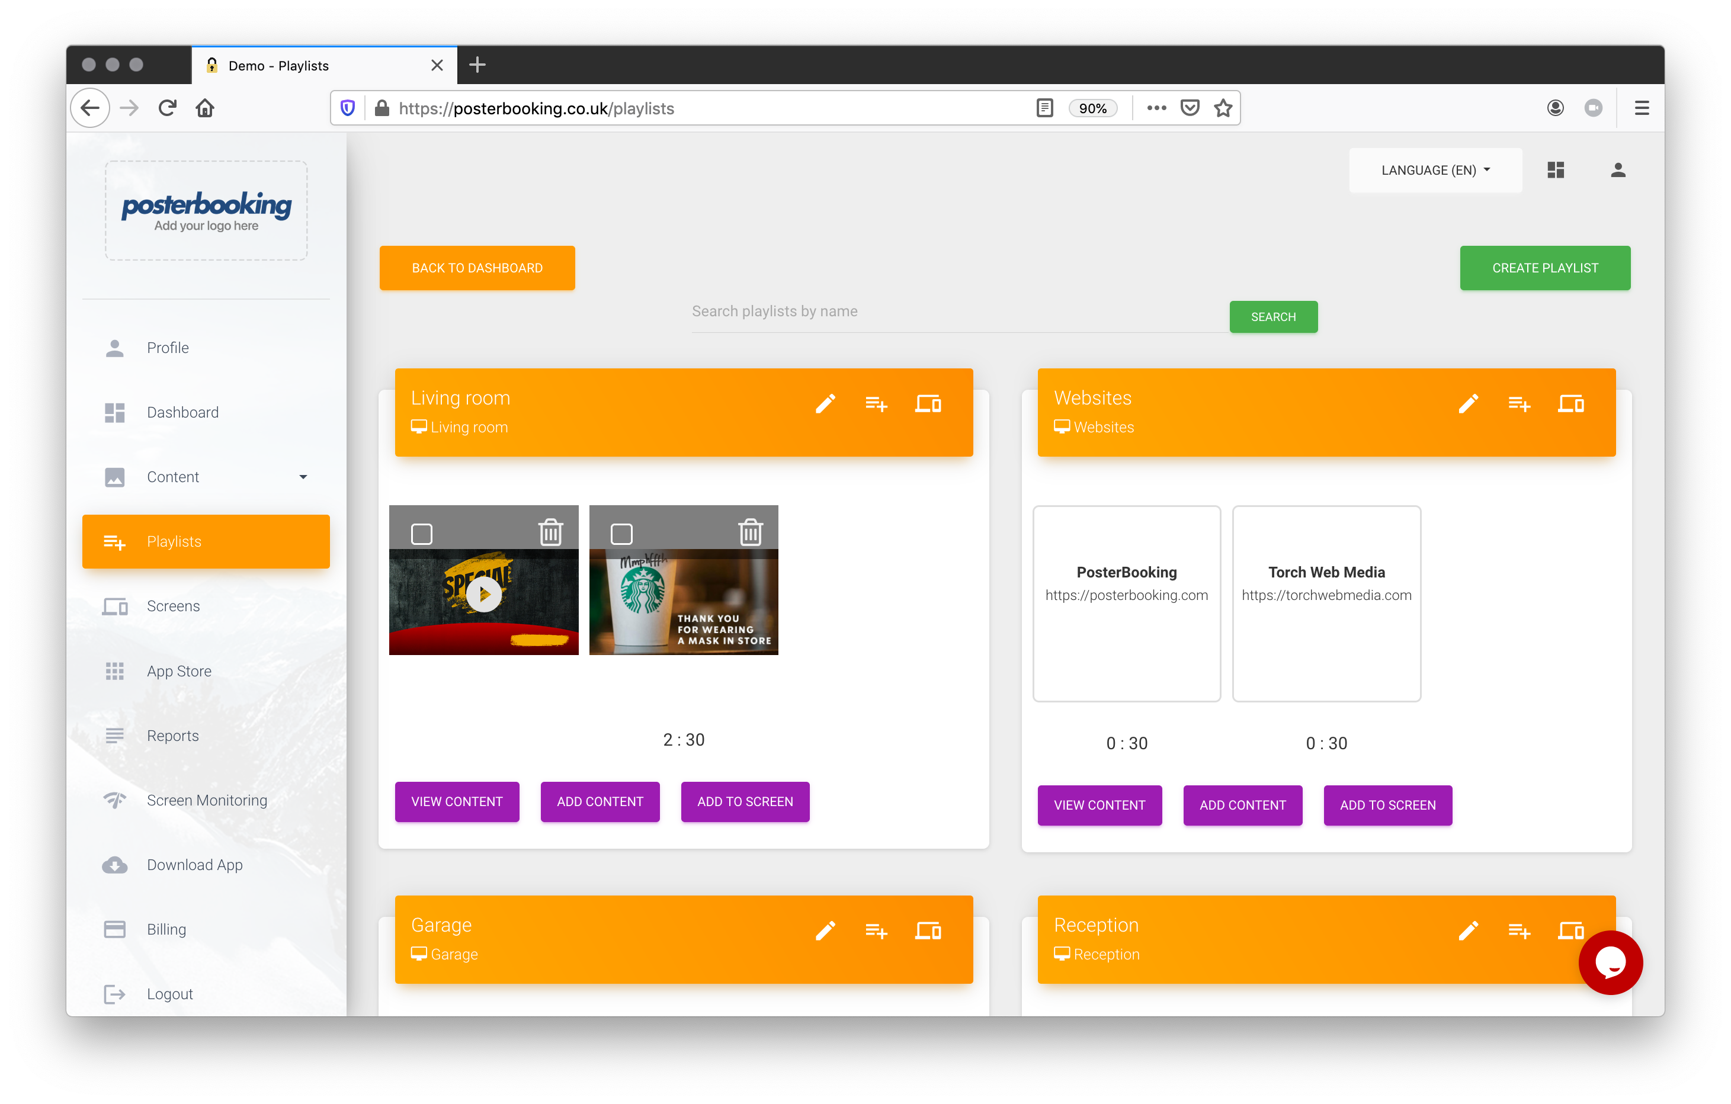Click the add-to-playlist icon on the Living room header

click(x=876, y=404)
